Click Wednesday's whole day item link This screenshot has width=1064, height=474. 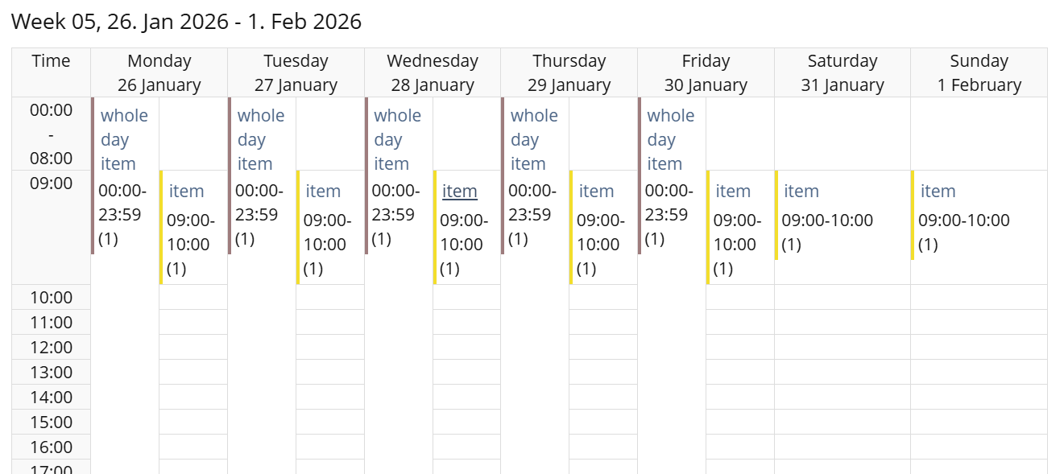coord(397,139)
